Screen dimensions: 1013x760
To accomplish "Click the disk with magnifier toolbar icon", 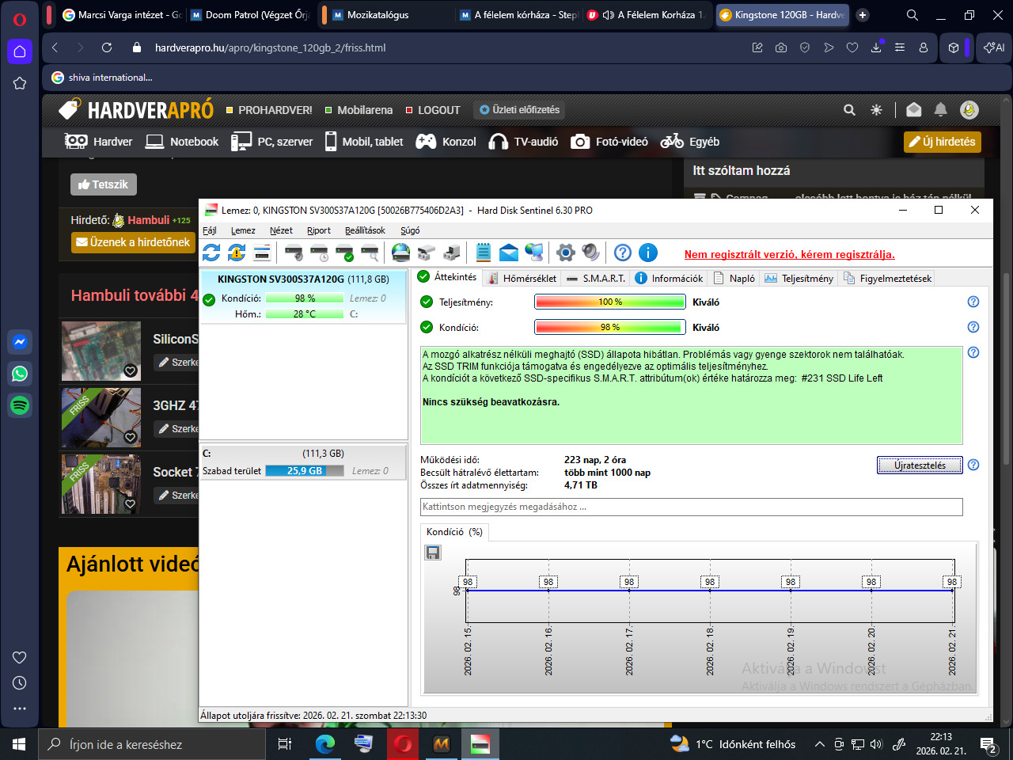I will click(370, 253).
